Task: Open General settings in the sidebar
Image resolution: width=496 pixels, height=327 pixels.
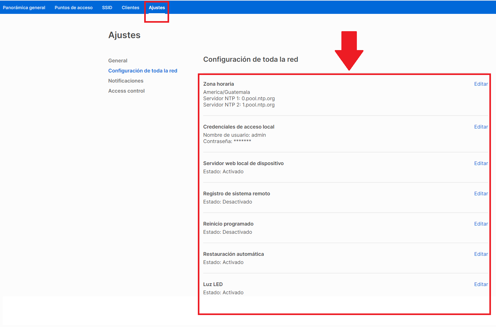Action: click(118, 60)
